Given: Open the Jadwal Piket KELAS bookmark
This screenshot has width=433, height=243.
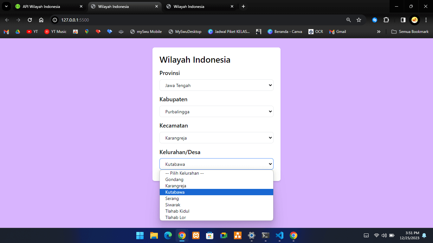Looking at the screenshot, I should point(229,31).
